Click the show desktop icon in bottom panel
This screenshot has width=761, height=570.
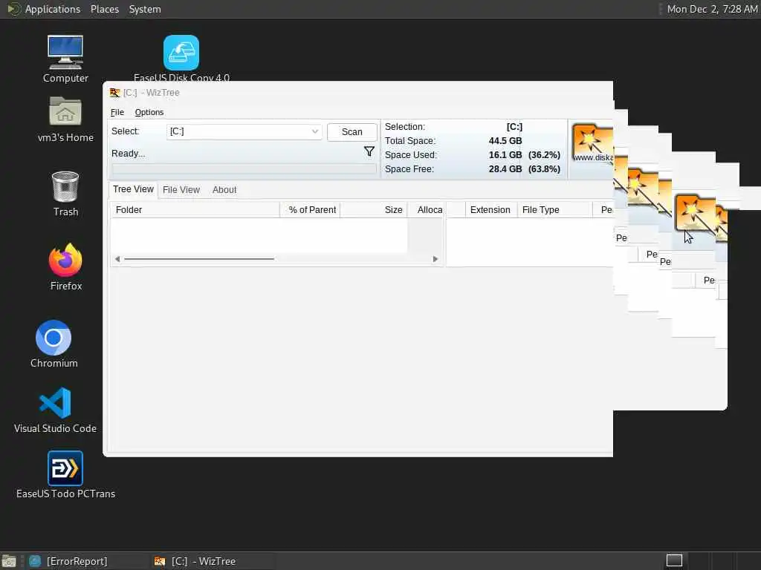9,561
